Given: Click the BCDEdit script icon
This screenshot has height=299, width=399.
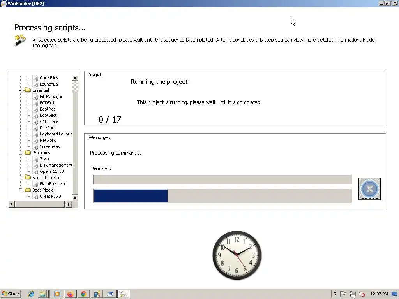Looking at the screenshot, I should tap(36, 103).
